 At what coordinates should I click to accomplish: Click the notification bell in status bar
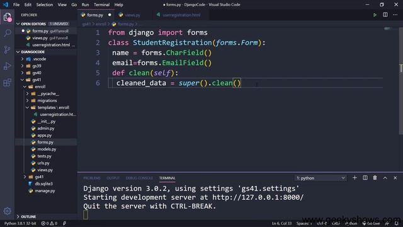(397, 223)
